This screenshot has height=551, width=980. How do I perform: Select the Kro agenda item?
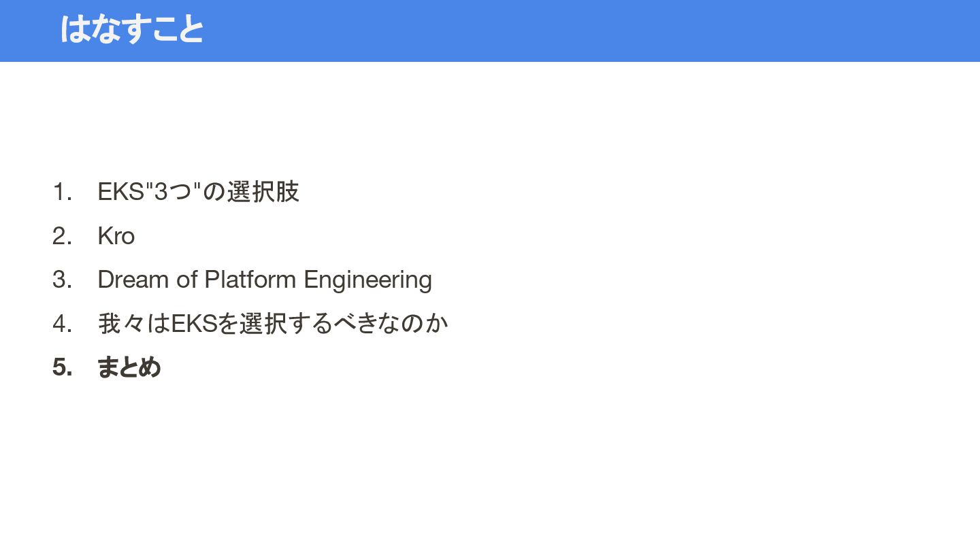(116, 236)
